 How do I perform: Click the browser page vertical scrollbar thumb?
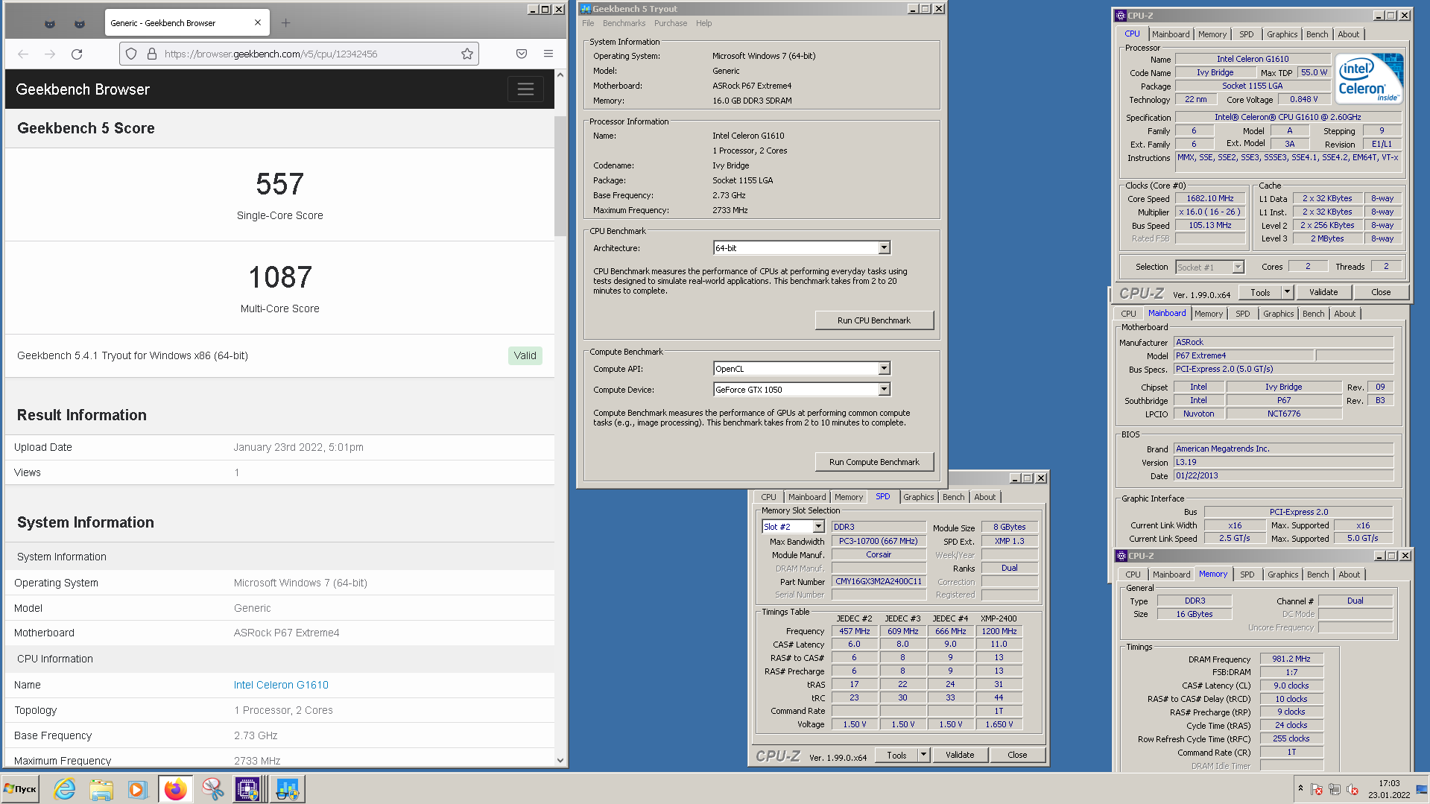(x=560, y=175)
